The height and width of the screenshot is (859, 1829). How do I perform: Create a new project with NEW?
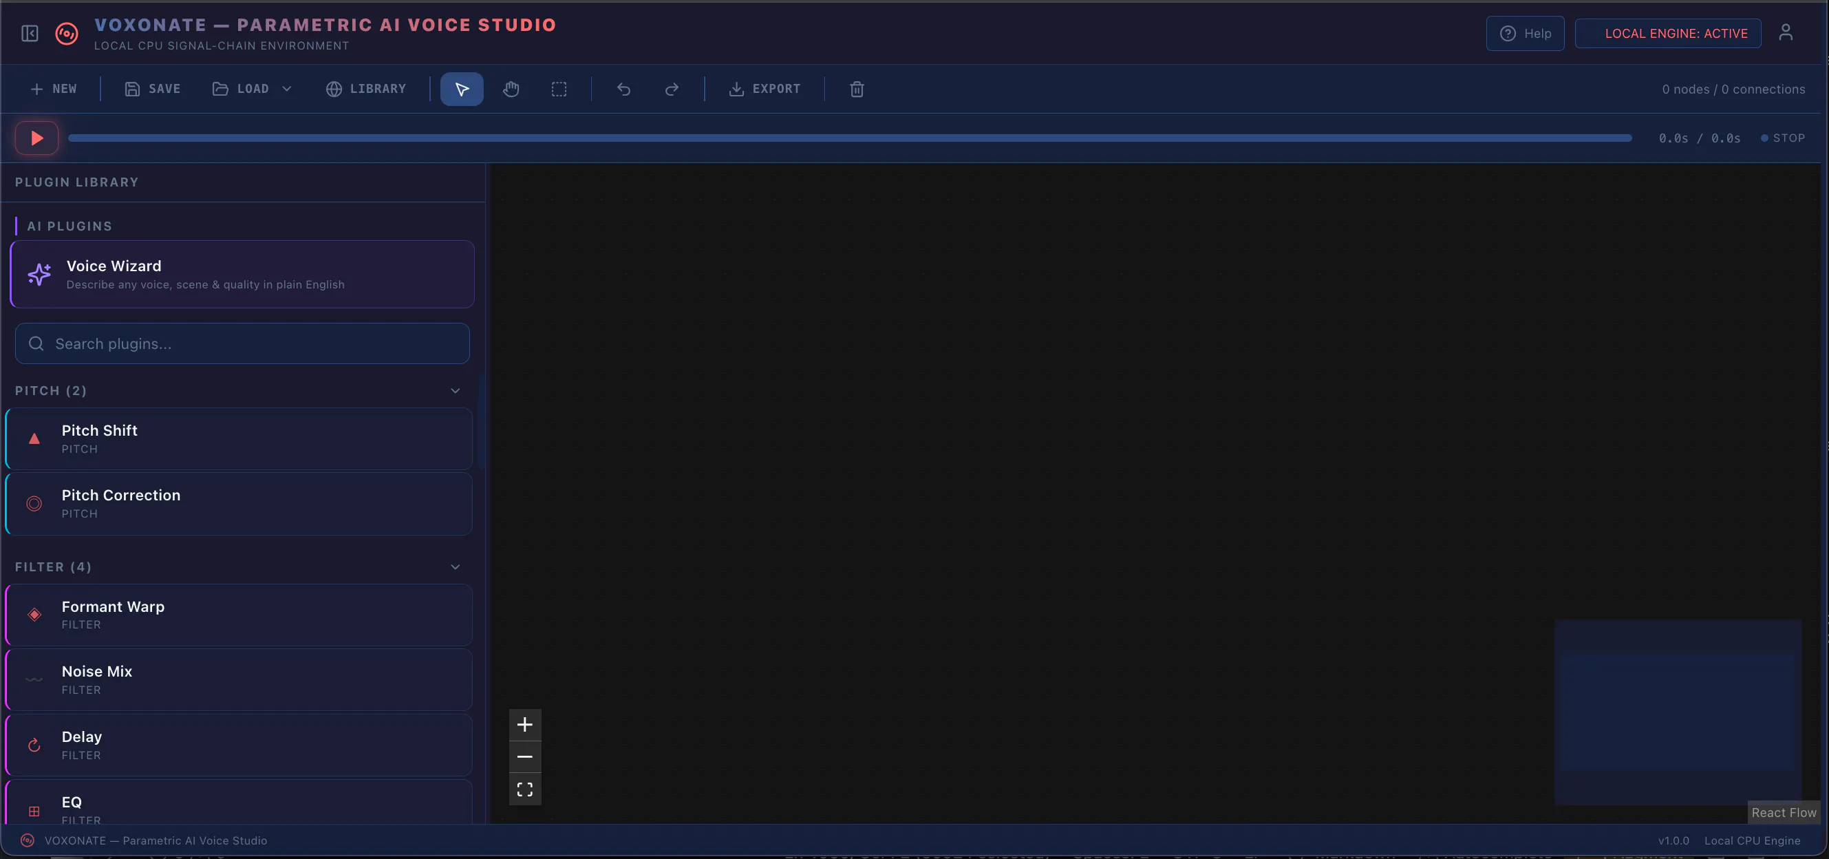54,89
